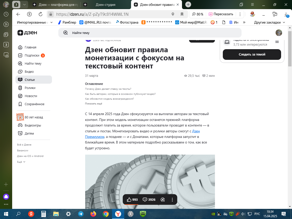
Task: Open the Фотострана bookmark
Action: click(x=127, y=22)
